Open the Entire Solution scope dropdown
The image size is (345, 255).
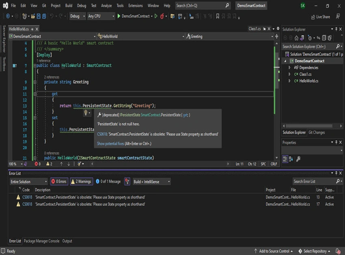coord(28,182)
